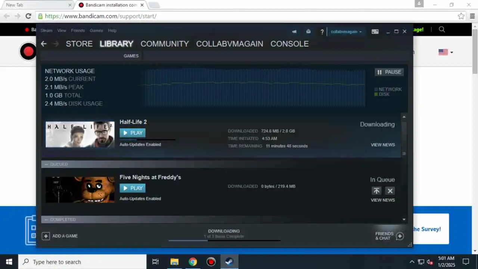Click the taskbar clock showing 5:01 AM
Screen dimensions: 478x269
[446, 262]
